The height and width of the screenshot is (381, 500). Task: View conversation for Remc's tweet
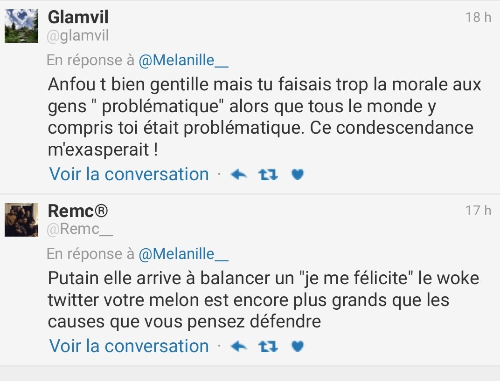pos(129,346)
